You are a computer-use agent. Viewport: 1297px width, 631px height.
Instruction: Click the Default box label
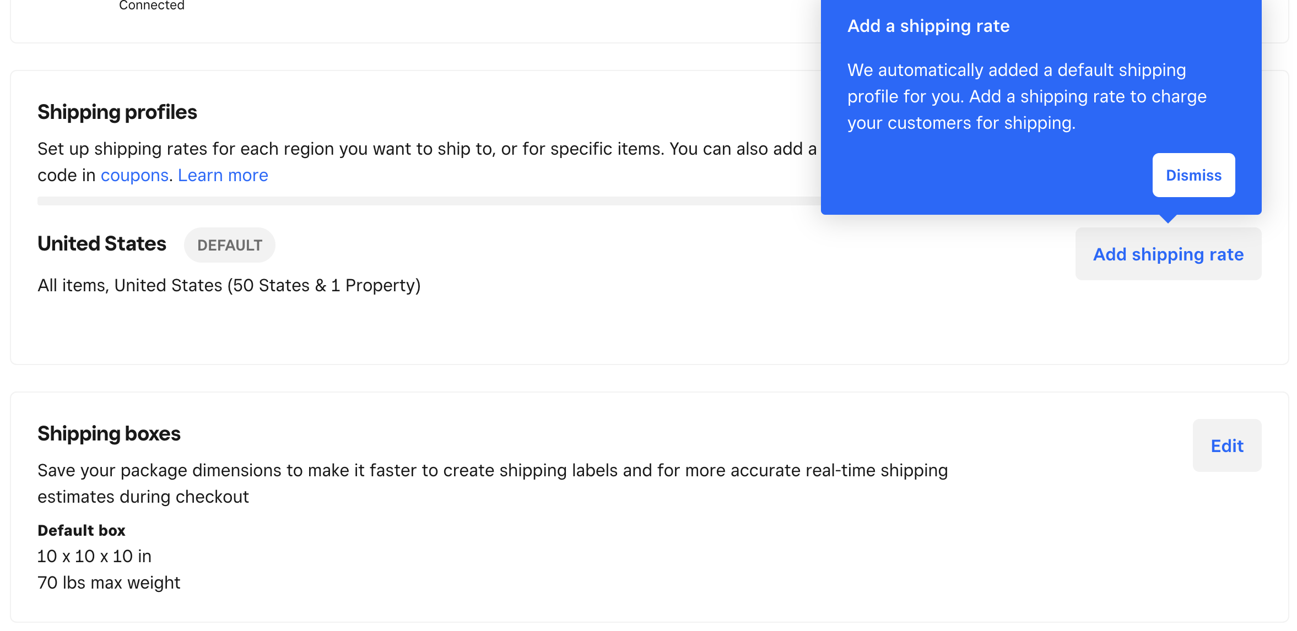click(x=81, y=530)
